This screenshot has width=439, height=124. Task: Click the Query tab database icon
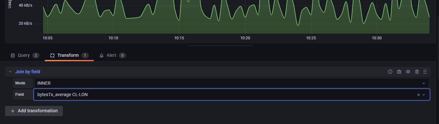pos(13,55)
